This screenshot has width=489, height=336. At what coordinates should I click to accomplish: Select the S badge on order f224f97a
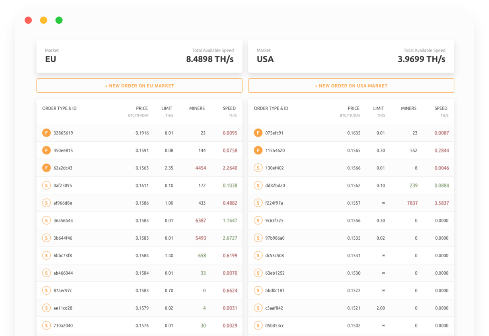click(258, 203)
